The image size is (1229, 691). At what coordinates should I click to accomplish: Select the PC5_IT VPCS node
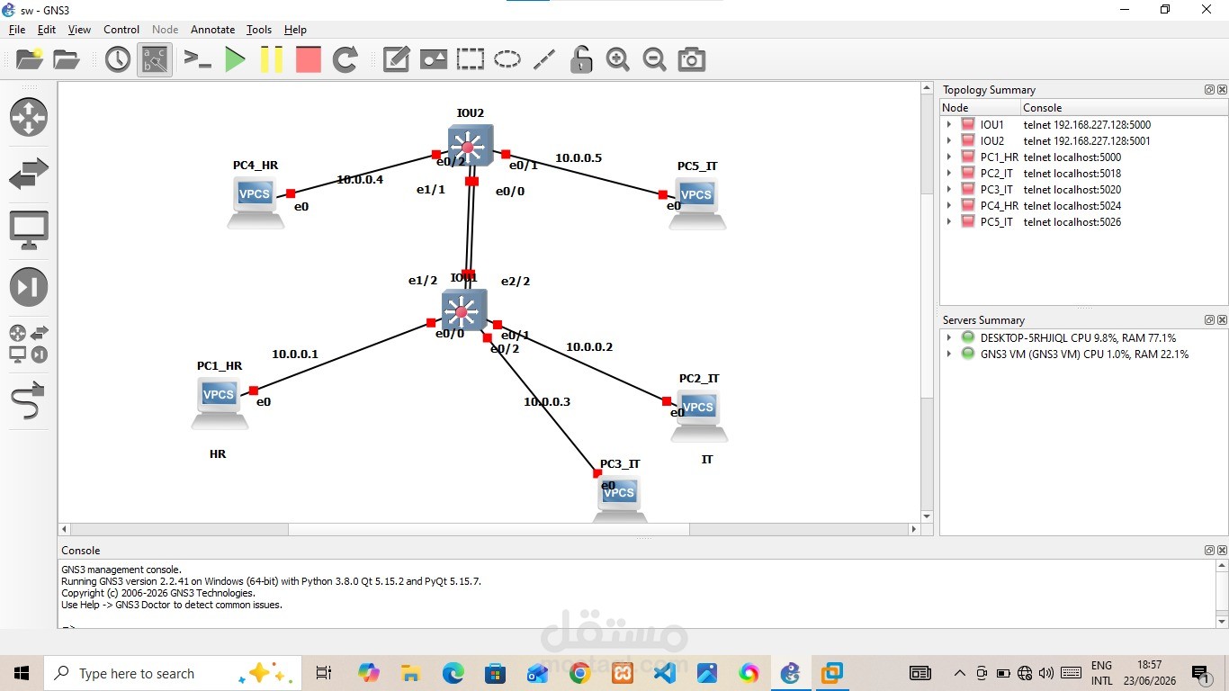click(x=697, y=202)
